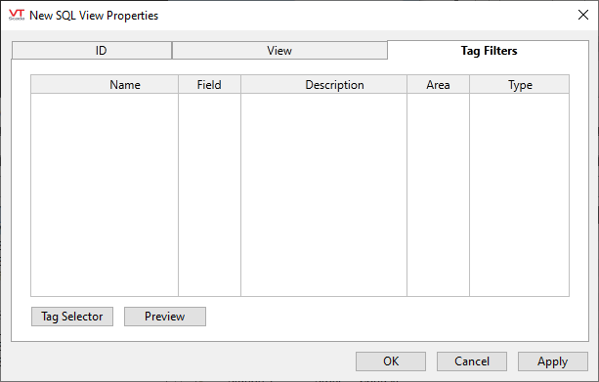Image resolution: width=599 pixels, height=382 pixels.
Task: Click empty space under Description column
Action: pos(323,194)
